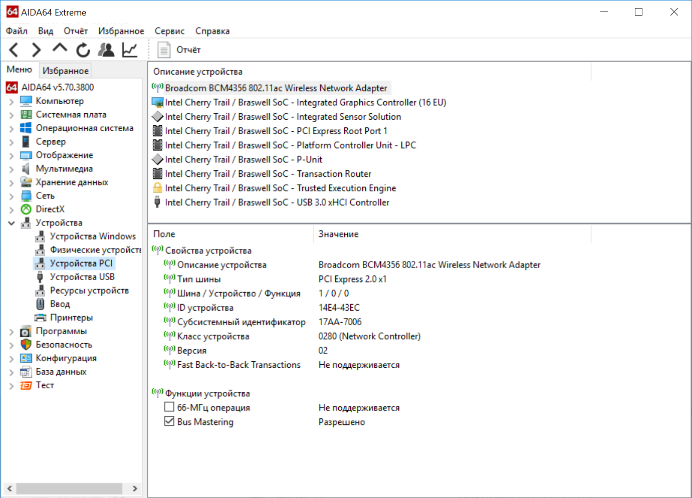The height and width of the screenshot is (498, 692).
Task: Toggle the 66-МГц операция checkbox
Action: (169, 407)
